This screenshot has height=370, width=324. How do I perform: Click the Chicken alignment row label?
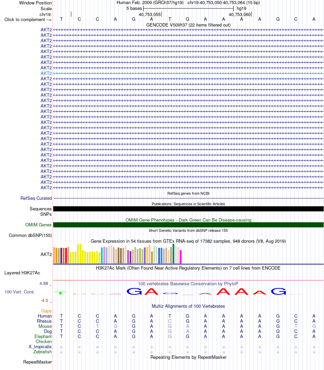coord(44,342)
